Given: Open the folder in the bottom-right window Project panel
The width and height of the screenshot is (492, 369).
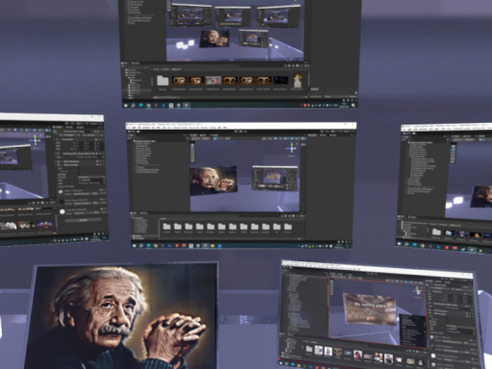Looking at the screenshot, I should tap(308, 349).
